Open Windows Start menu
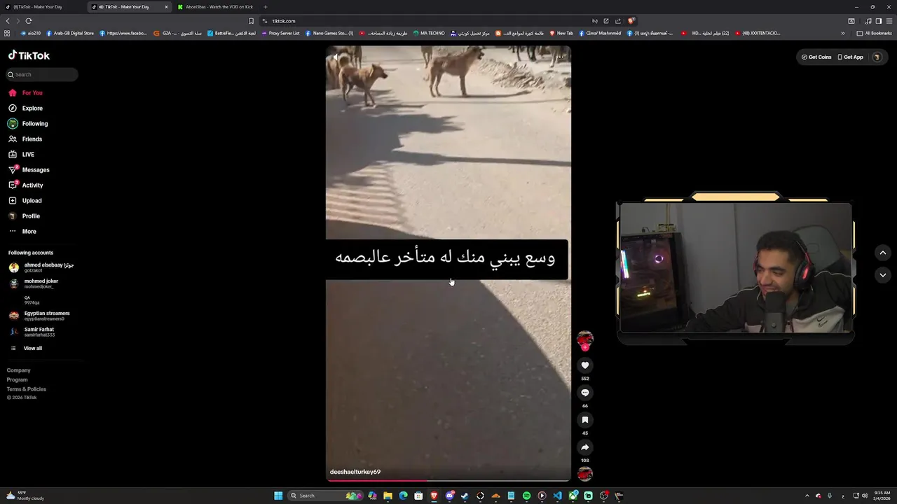 [278, 496]
